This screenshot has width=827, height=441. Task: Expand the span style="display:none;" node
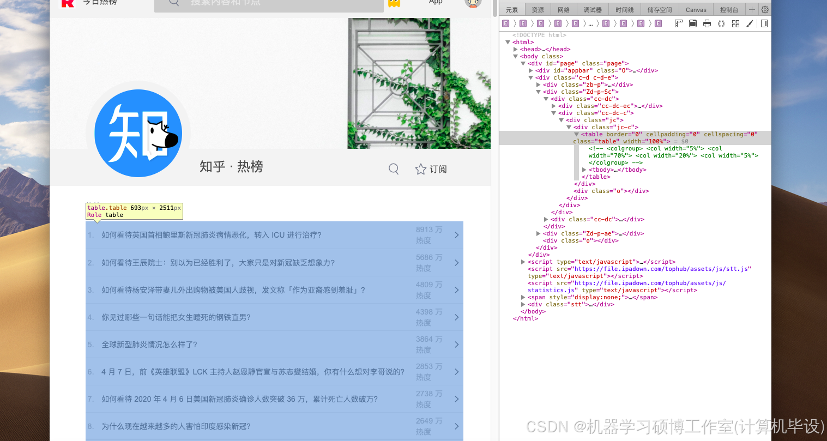523,297
